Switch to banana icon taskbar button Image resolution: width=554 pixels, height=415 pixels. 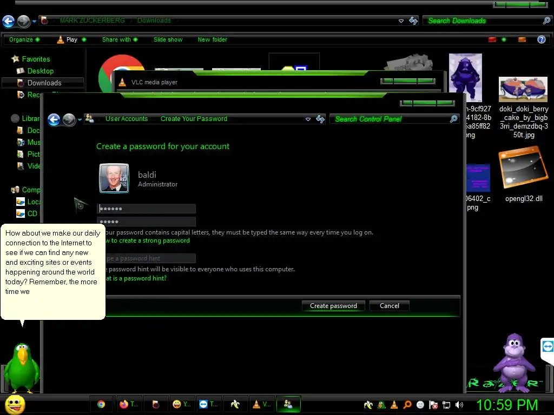pyautogui.click(x=235, y=404)
